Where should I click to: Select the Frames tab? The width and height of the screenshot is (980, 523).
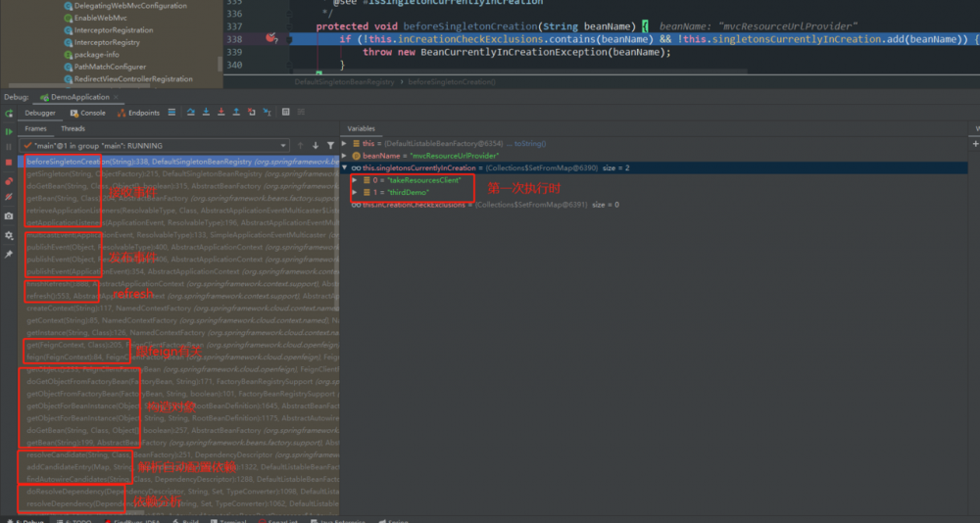pyautogui.click(x=35, y=128)
